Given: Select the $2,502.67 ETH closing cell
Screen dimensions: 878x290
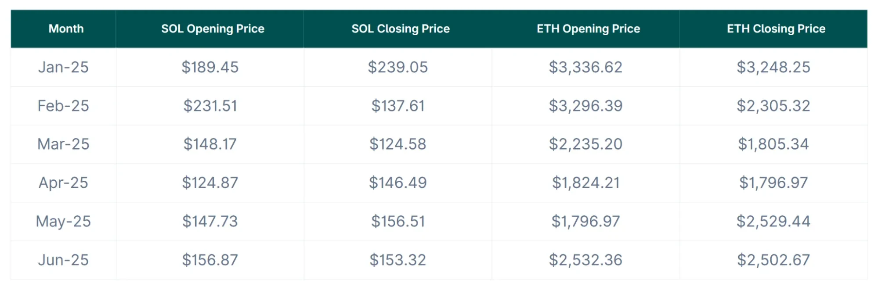Looking at the screenshot, I should (x=773, y=260).
